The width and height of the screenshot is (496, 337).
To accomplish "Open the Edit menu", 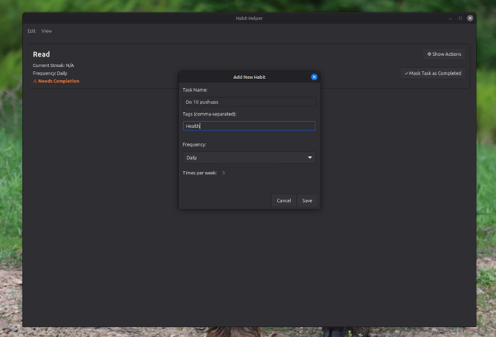I will tap(32, 31).
